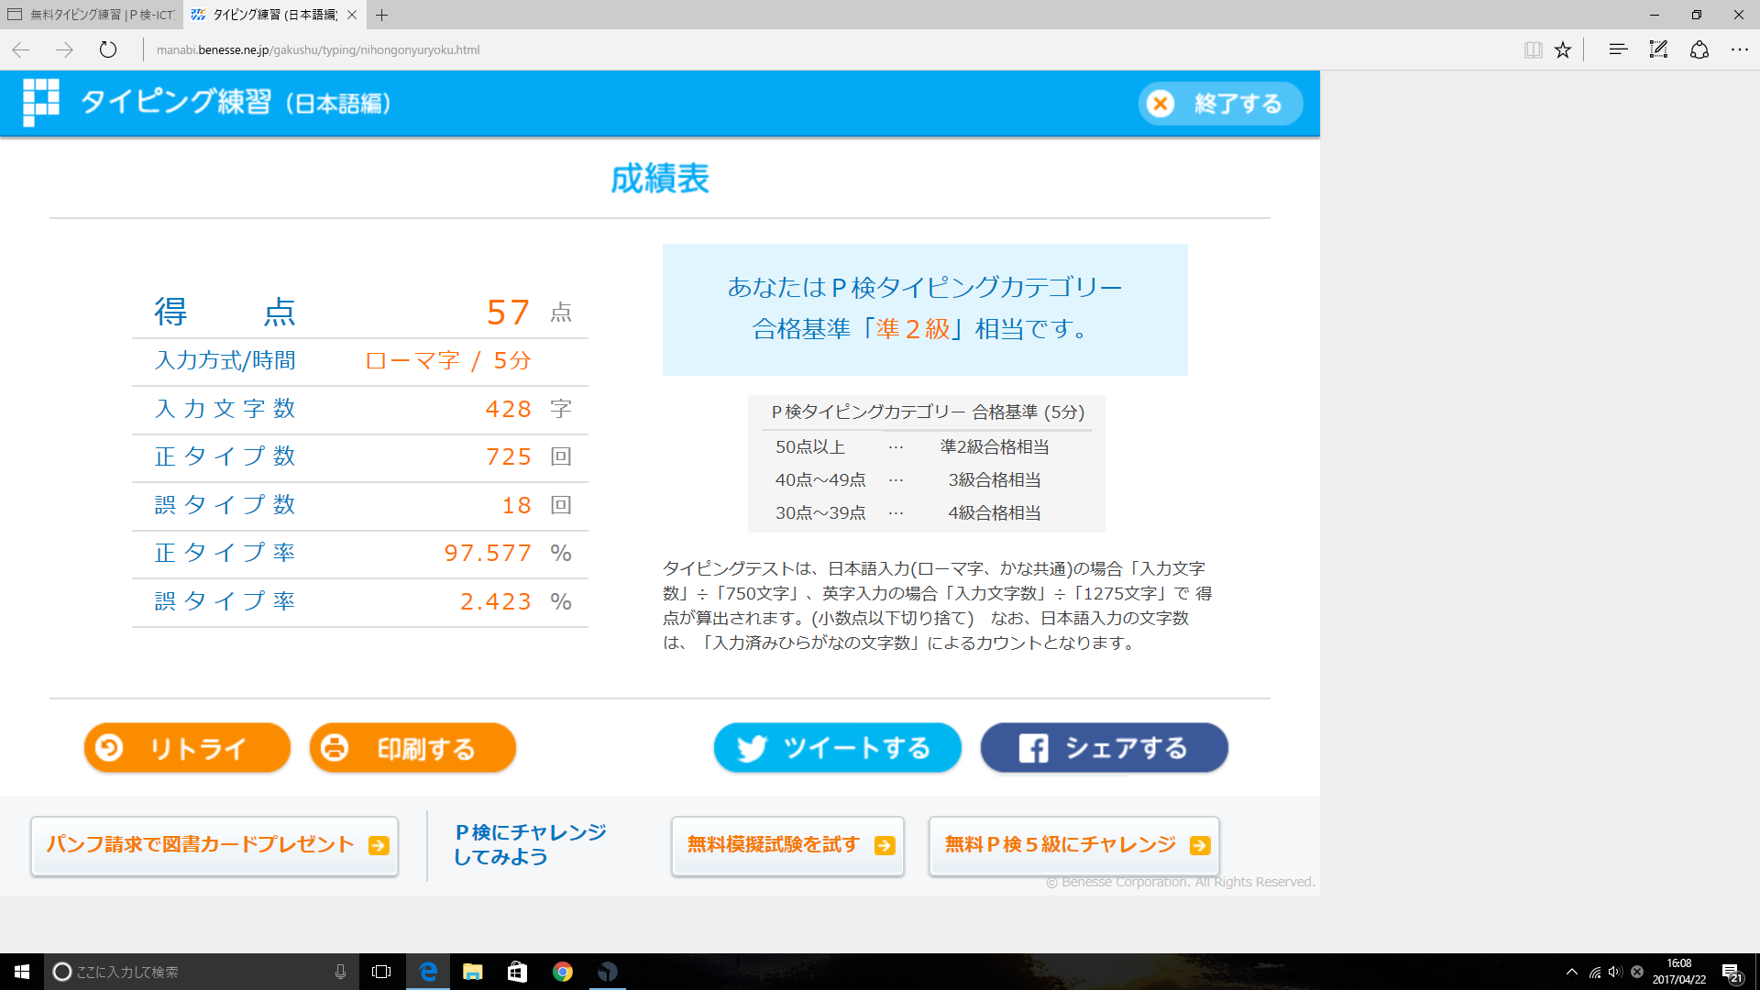Click the taskbar search box
The height and width of the screenshot is (990, 1760).
coord(201,972)
